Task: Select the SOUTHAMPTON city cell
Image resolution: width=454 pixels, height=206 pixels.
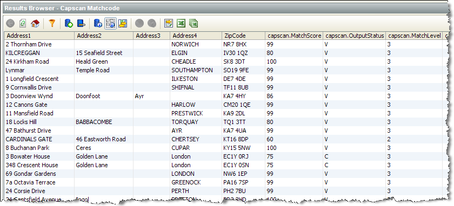Action: pos(196,70)
